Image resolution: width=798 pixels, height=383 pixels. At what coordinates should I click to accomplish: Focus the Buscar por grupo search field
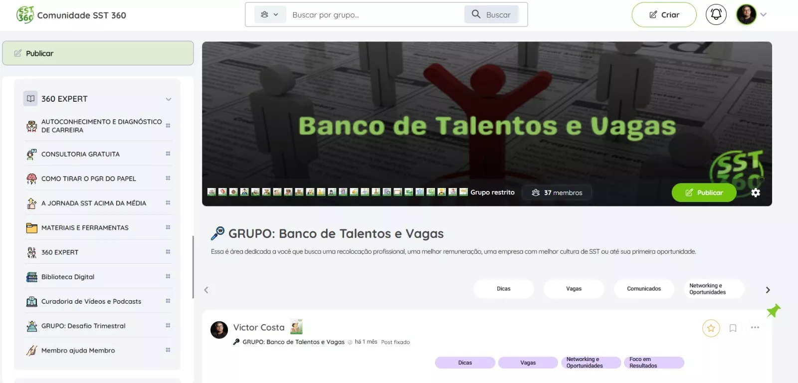pos(375,14)
